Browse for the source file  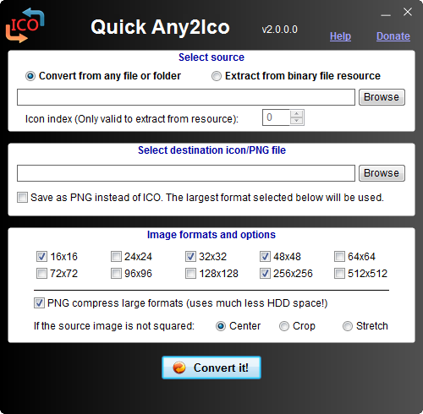pos(382,97)
